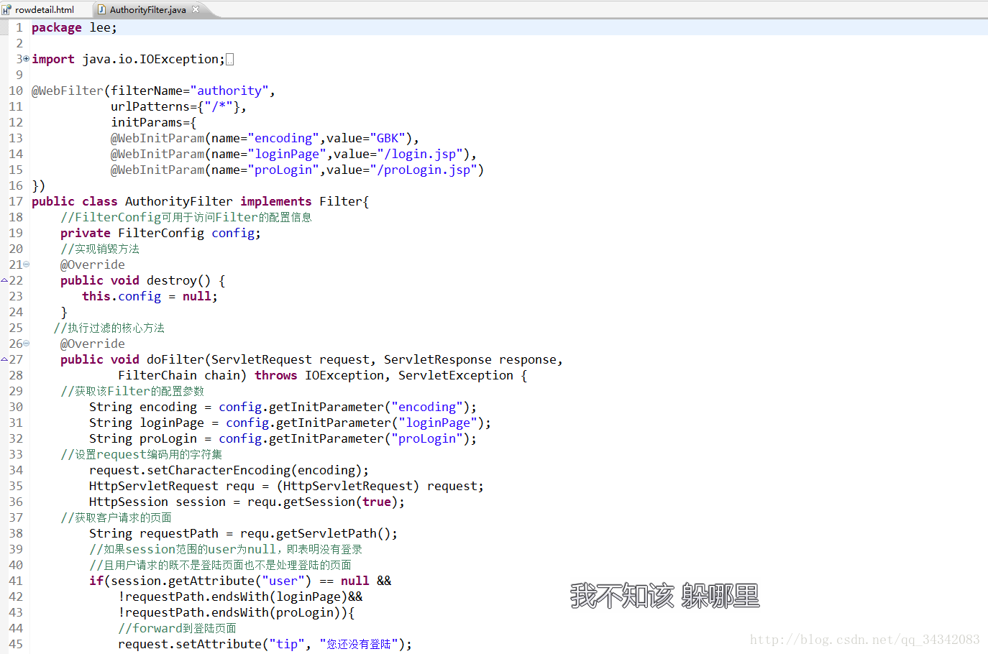Click getInitParameter("encoding") on line 30
Screen dimensions: 988x654
coord(370,407)
